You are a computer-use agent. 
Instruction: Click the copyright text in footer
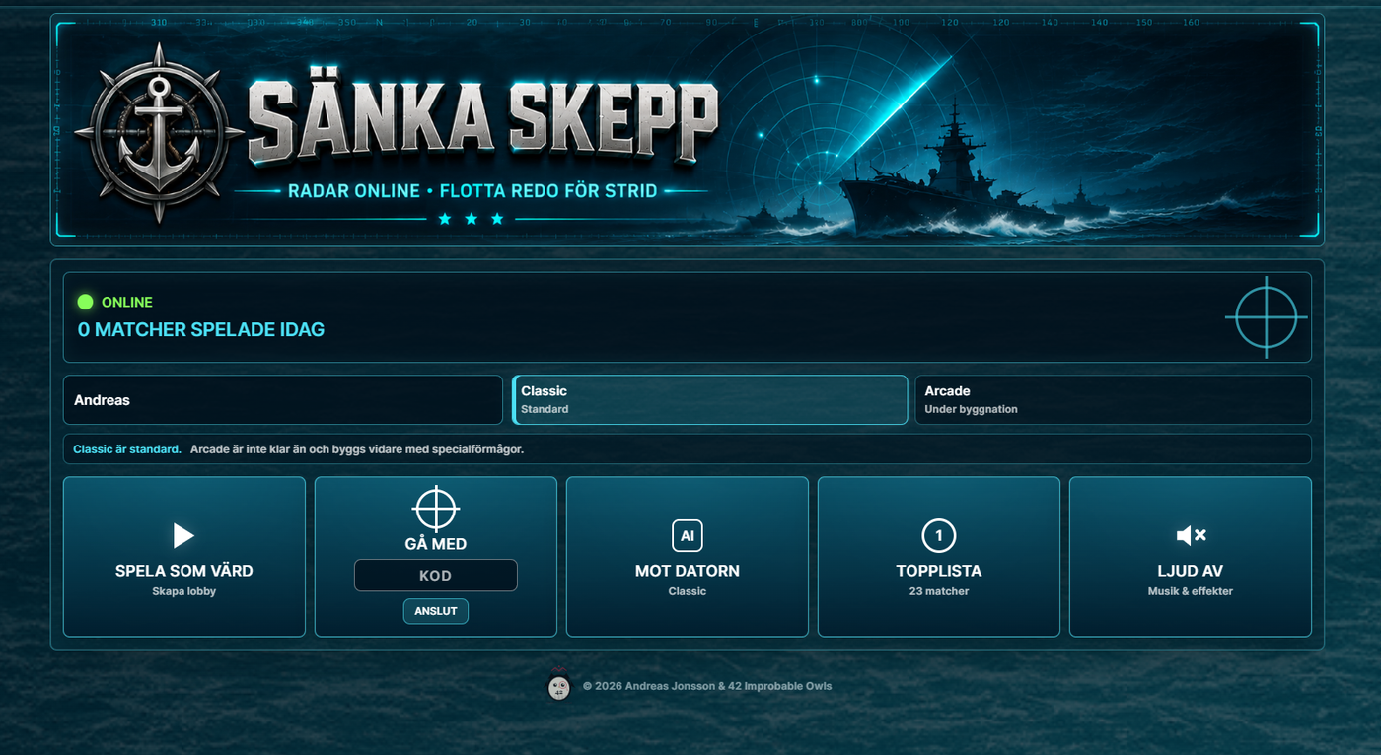click(x=707, y=686)
